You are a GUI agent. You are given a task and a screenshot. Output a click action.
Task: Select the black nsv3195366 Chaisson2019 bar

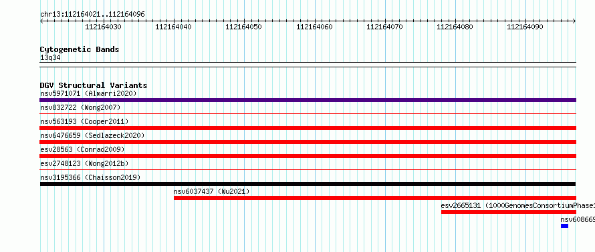tap(308, 184)
